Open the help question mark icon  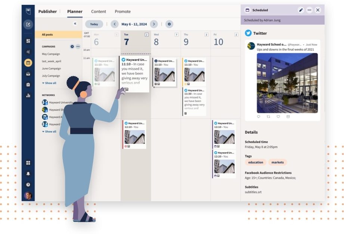(28, 184)
